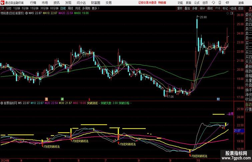Click the 复权 toolbar button
The image size is (252, 162).
tap(180, 8)
